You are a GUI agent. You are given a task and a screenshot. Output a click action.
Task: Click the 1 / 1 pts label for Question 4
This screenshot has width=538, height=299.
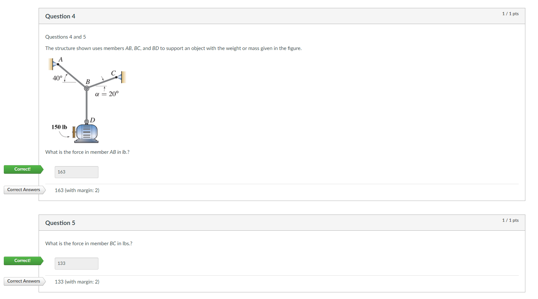click(x=510, y=14)
